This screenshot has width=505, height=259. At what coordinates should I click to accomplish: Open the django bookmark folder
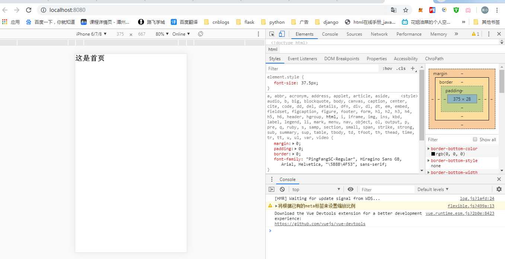click(x=327, y=22)
